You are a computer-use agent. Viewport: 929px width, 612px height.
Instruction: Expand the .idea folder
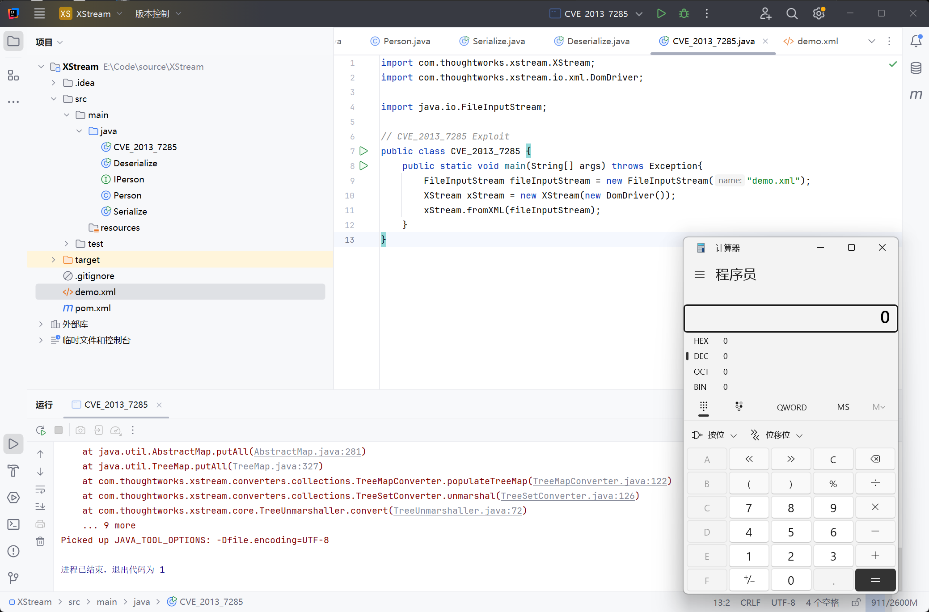tap(54, 83)
